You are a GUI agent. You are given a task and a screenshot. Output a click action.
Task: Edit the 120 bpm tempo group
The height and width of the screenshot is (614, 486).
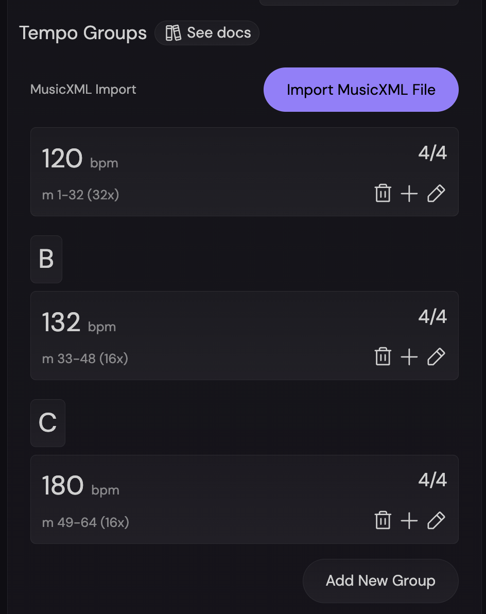(x=436, y=193)
